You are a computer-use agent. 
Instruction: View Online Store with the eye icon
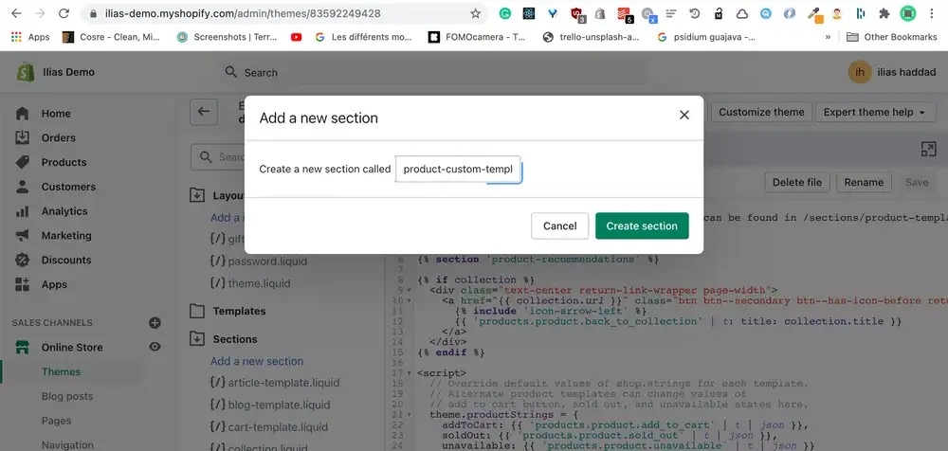coord(155,347)
